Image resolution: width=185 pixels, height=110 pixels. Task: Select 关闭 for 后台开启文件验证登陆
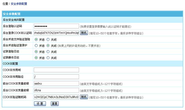coord(48,39)
